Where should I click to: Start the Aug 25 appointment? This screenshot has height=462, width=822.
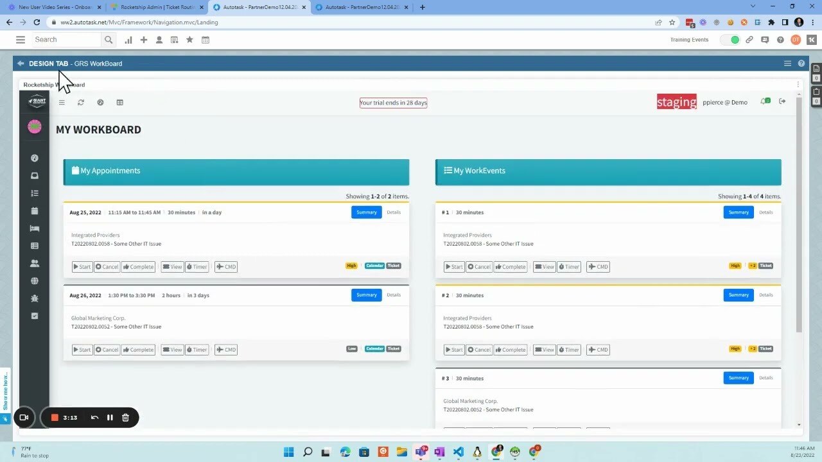[x=82, y=267]
